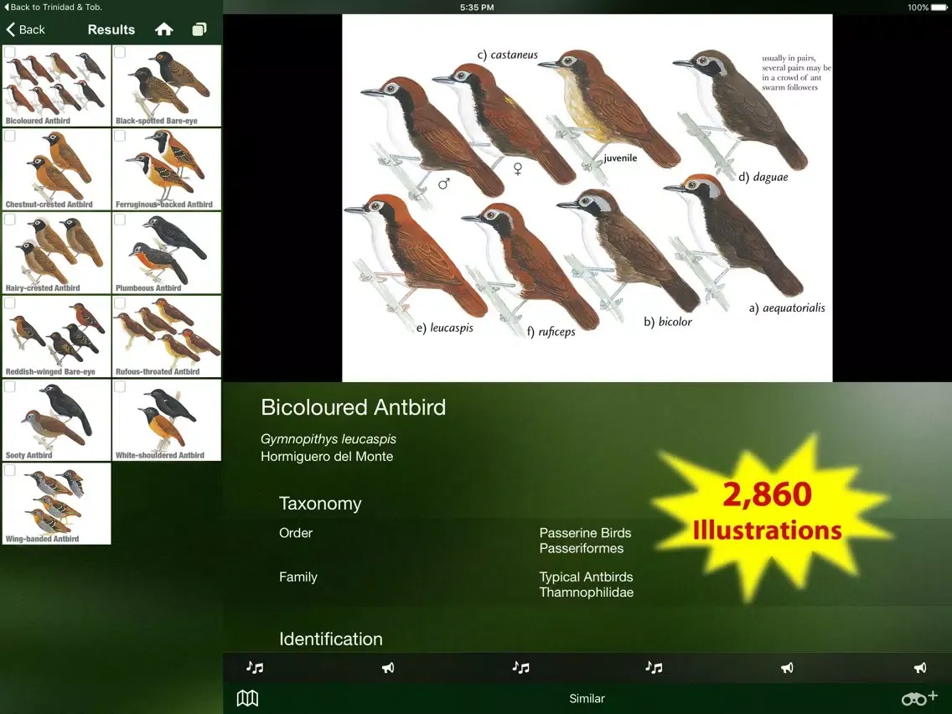Click the Hormiguero del Monte name
This screenshot has height=714, width=952.
[x=327, y=457]
